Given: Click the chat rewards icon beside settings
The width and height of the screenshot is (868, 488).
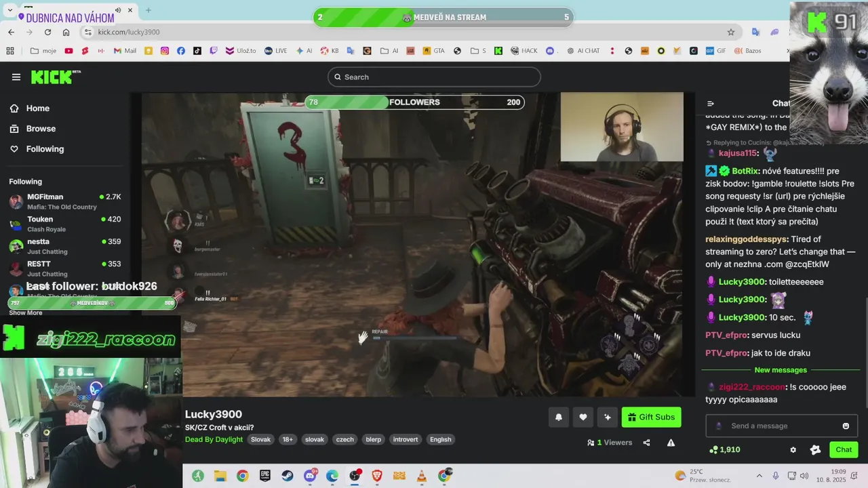Looking at the screenshot, I should pos(815,449).
